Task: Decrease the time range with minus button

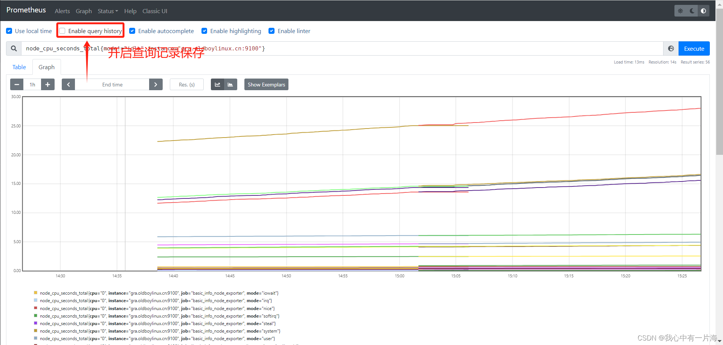Action: tap(17, 85)
